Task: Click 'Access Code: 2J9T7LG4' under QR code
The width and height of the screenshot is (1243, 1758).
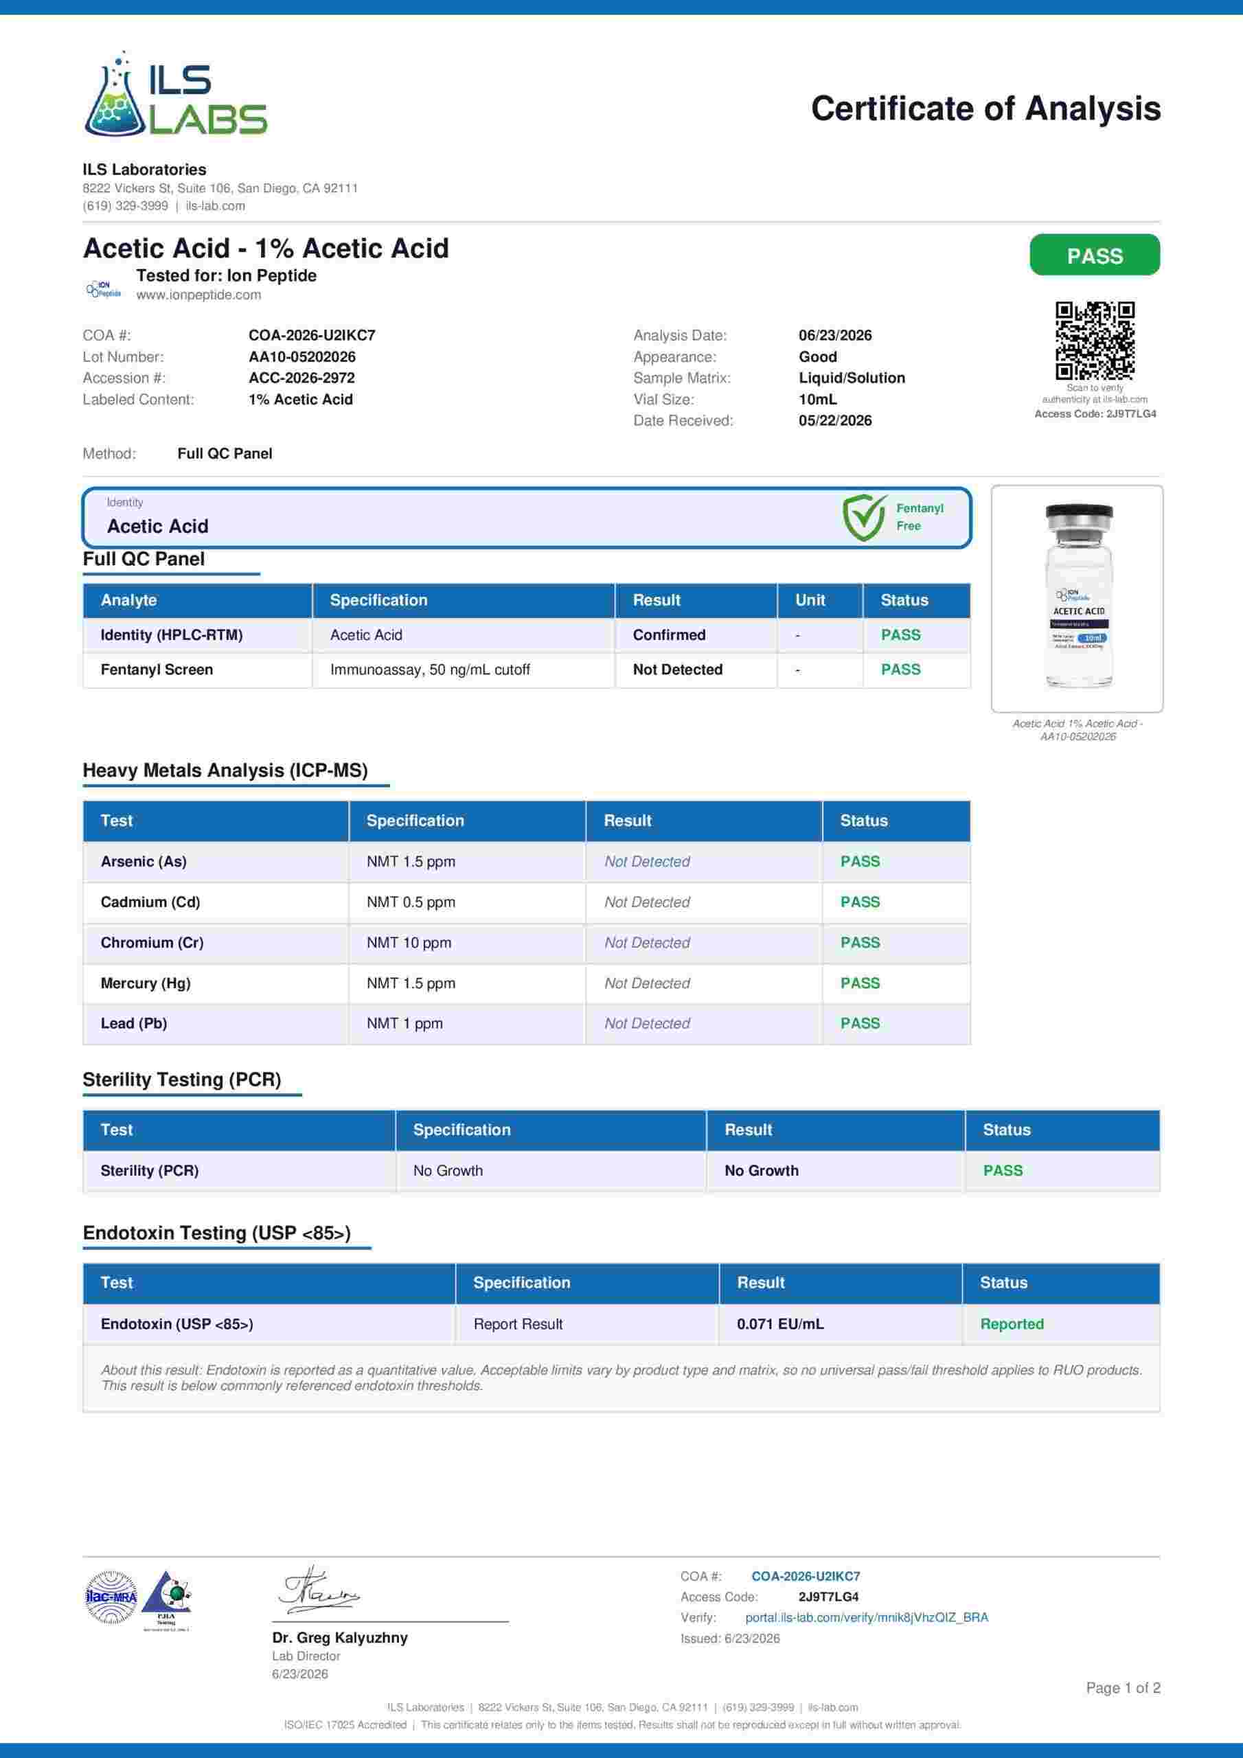Action: click(x=1095, y=413)
